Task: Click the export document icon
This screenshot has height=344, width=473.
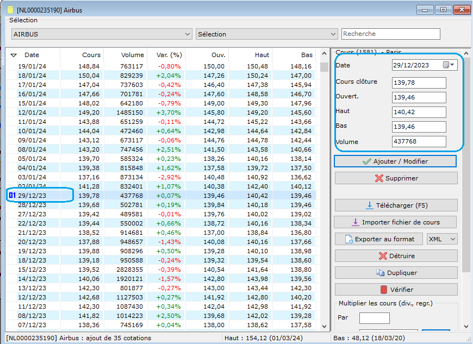Action: point(348,239)
